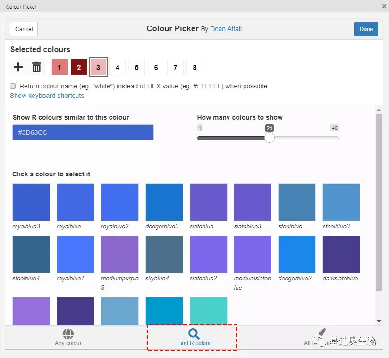The image size is (389, 358).
Task: Pick the dodgerblue3 swatch
Action: click(164, 202)
